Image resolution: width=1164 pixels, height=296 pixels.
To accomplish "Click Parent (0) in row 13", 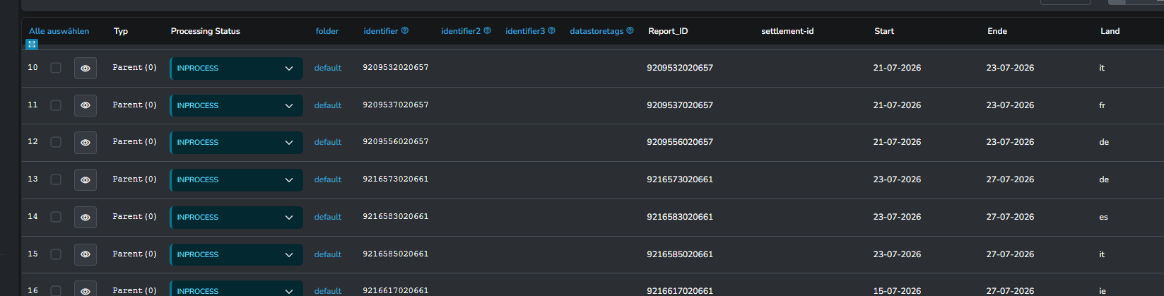I will (x=134, y=179).
